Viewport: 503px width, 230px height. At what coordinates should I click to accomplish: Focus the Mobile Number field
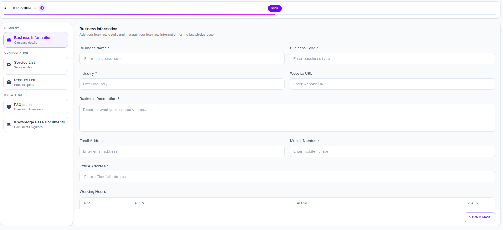(392, 151)
